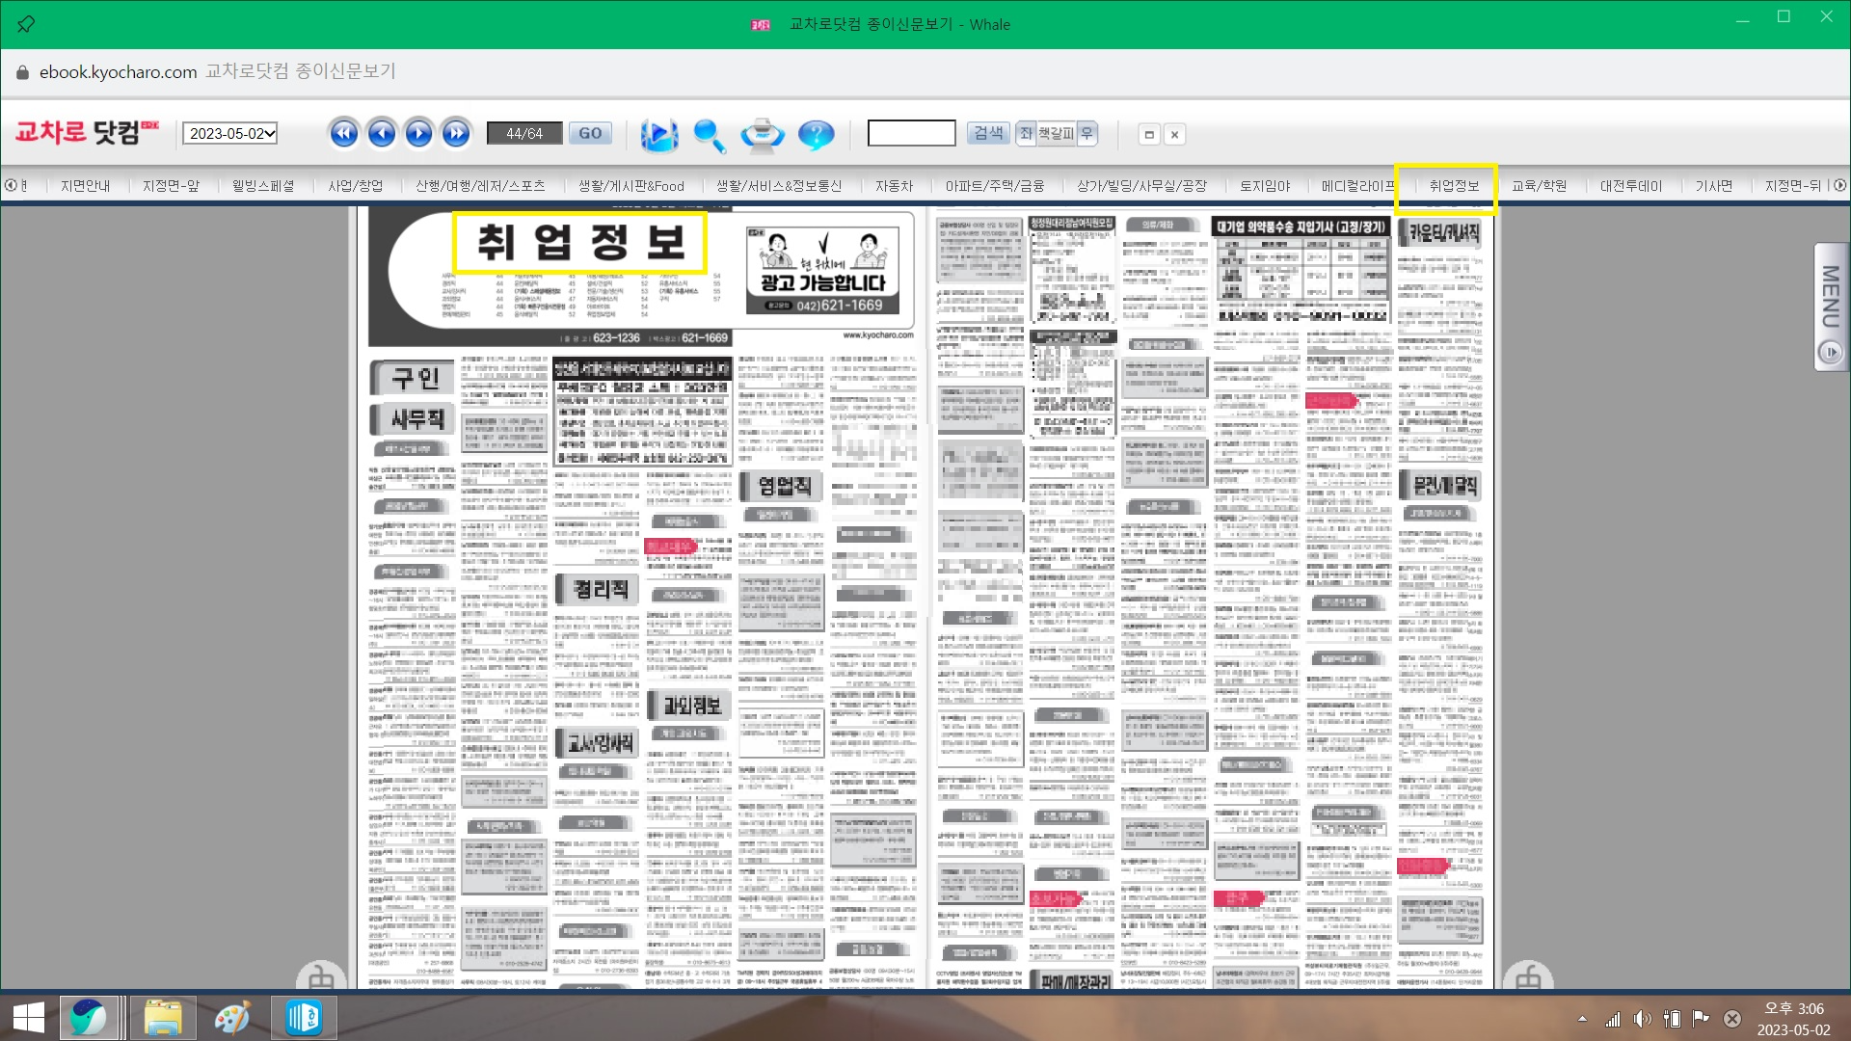Open help question mark icon

click(x=816, y=134)
